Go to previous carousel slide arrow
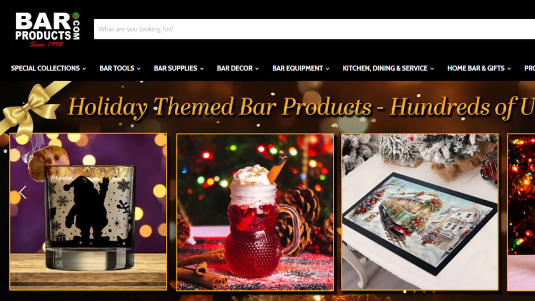This screenshot has height=301, width=535. pyautogui.click(x=23, y=192)
